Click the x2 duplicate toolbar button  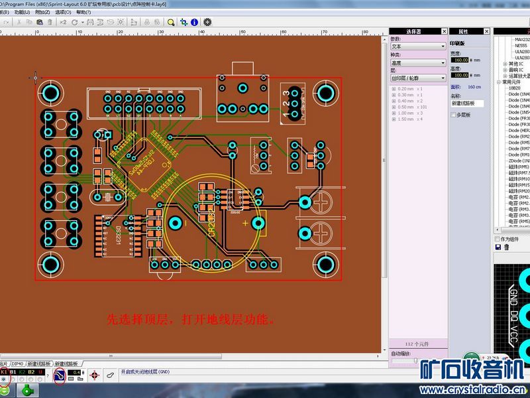pos(63,22)
